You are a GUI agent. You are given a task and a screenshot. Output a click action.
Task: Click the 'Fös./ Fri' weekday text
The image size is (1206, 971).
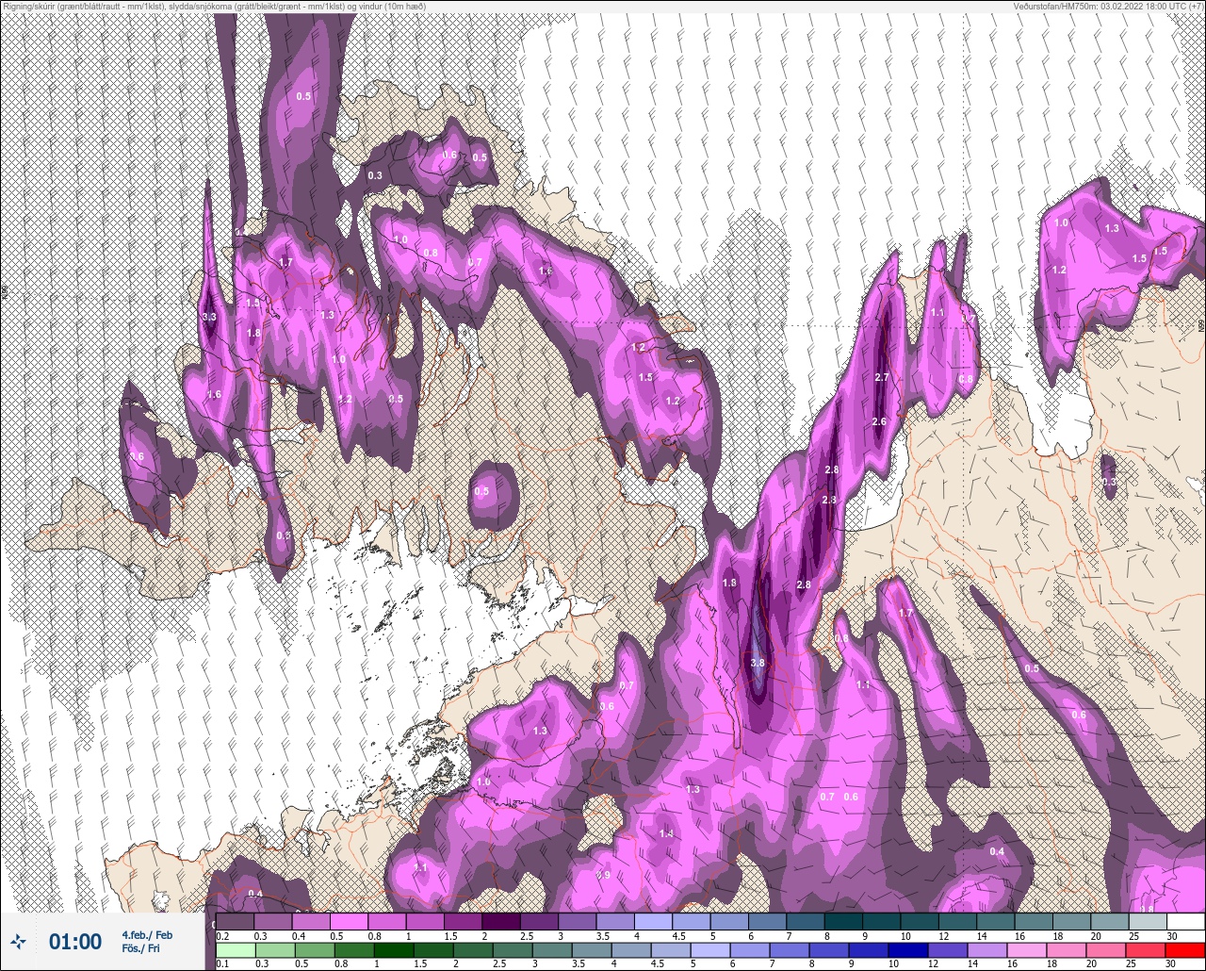click(x=141, y=948)
